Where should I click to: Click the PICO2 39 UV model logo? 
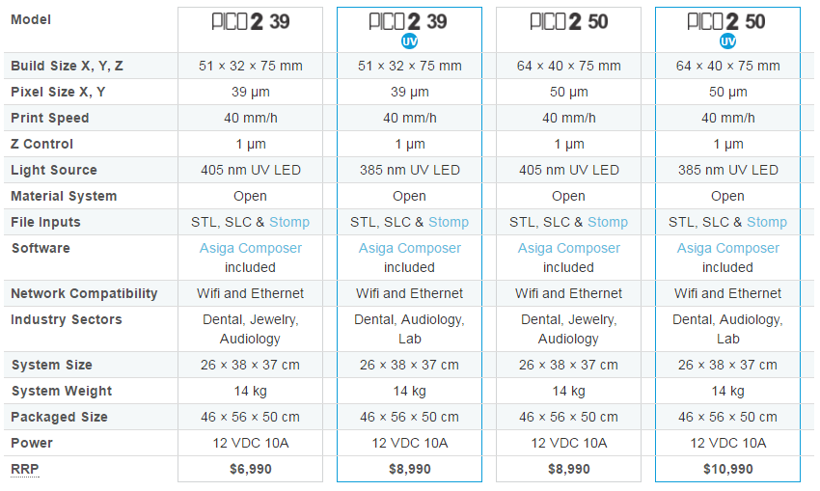pyautogui.click(x=408, y=21)
